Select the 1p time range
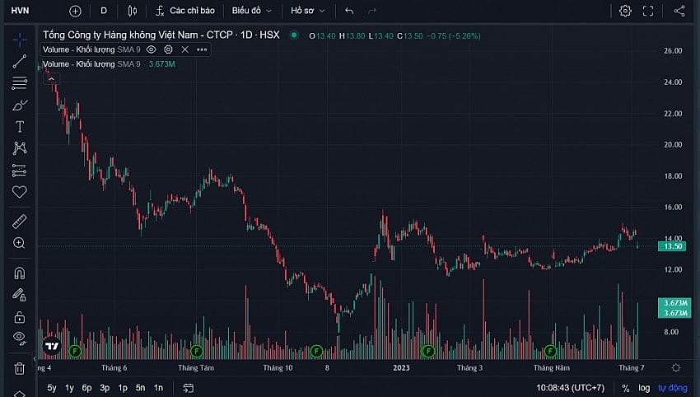This screenshot has width=700, height=397. [x=123, y=388]
